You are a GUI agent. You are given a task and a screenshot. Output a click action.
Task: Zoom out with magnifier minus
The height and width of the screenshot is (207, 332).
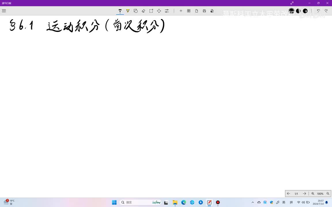pyautogui.click(x=328, y=193)
